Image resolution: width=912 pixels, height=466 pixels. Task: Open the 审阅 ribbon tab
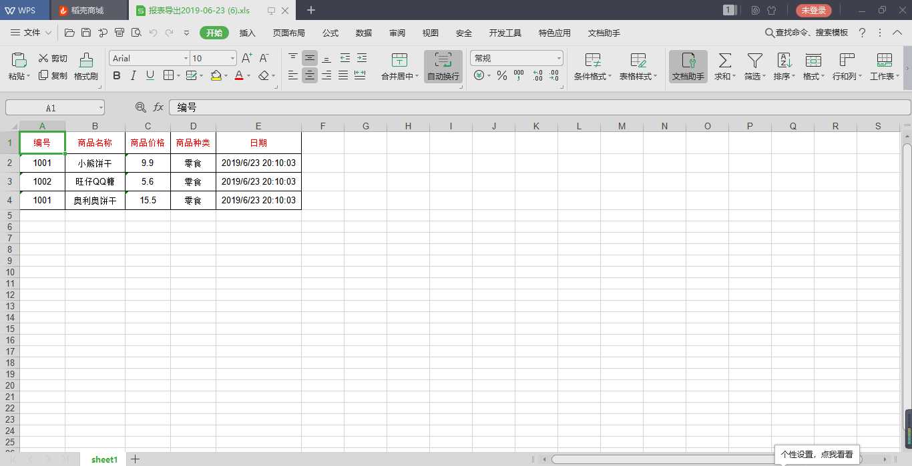(397, 33)
